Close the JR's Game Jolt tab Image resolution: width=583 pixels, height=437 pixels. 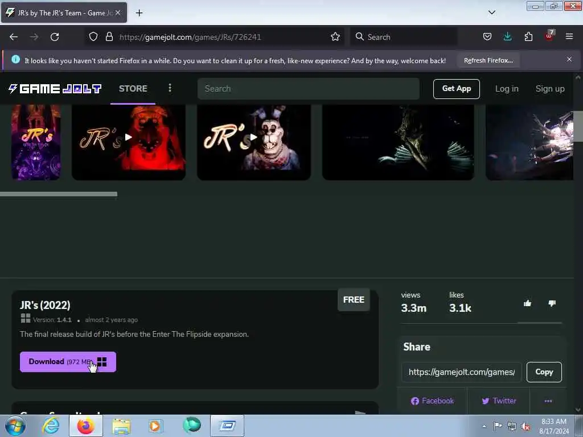[x=118, y=13]
